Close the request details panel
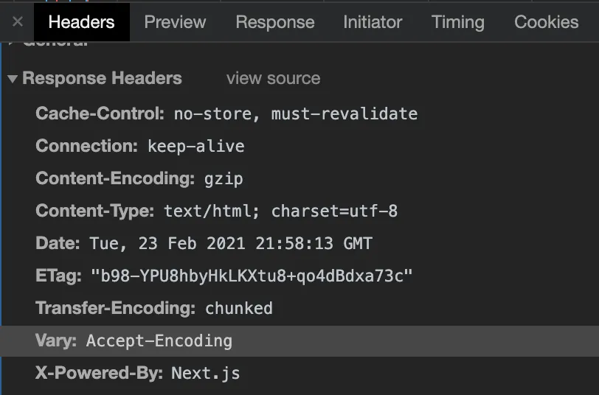The width and height of the screenshot is (599, 395). coord(18,22)
